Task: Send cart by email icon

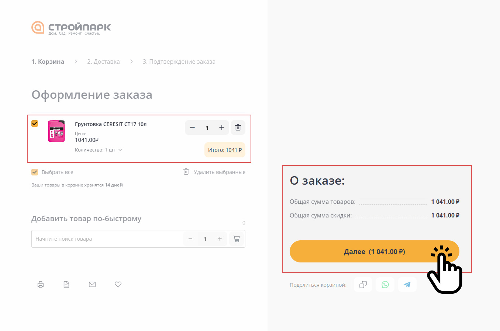Action: point(92,284)
